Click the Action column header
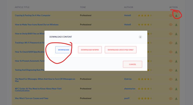The height and width of the screenshot is (105, 193). pos(173,7)
